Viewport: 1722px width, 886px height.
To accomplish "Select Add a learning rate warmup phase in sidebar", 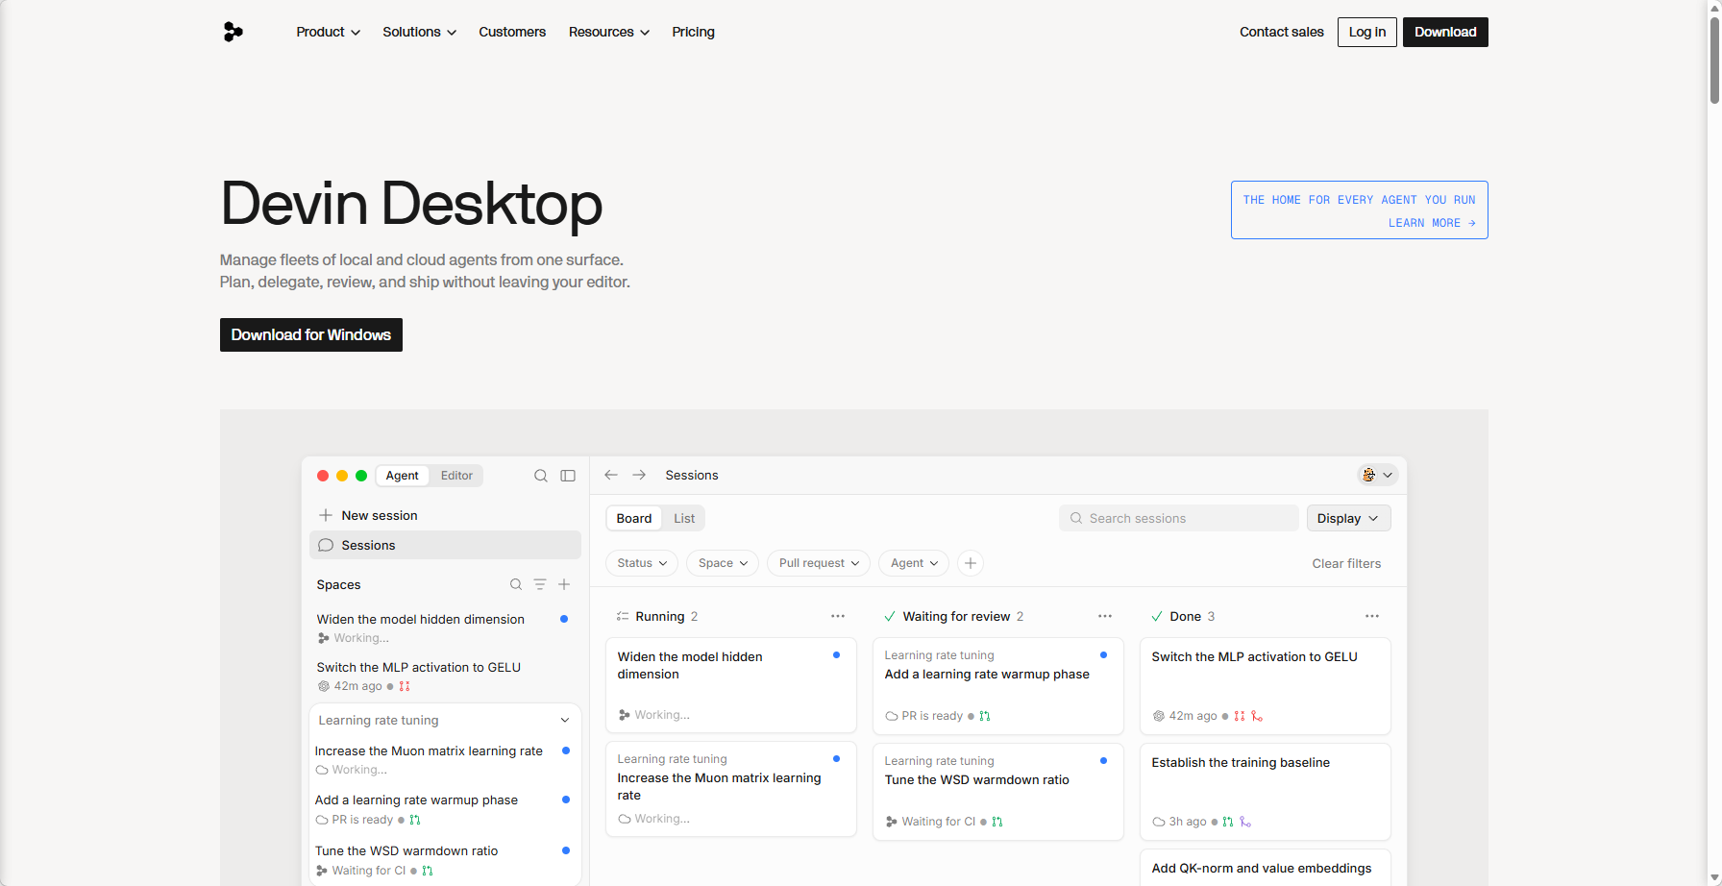I will coord(445,809).
